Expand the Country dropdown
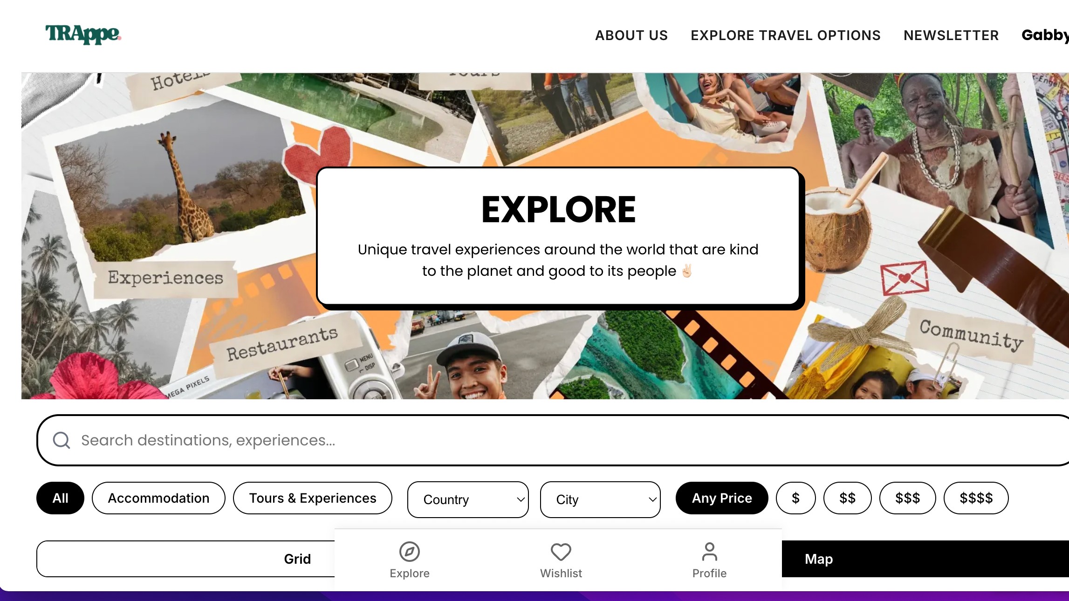1069x601 pixels. 468,499
